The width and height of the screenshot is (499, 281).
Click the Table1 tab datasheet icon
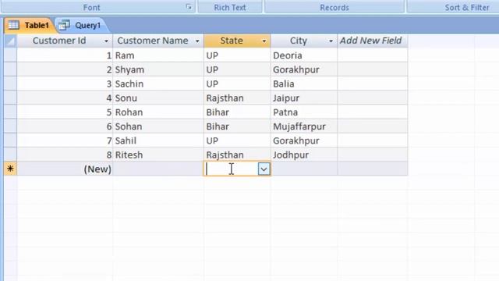tap(13, 25)
